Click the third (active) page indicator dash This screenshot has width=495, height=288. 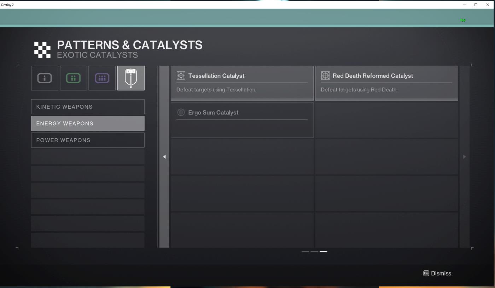pos(324,252)
